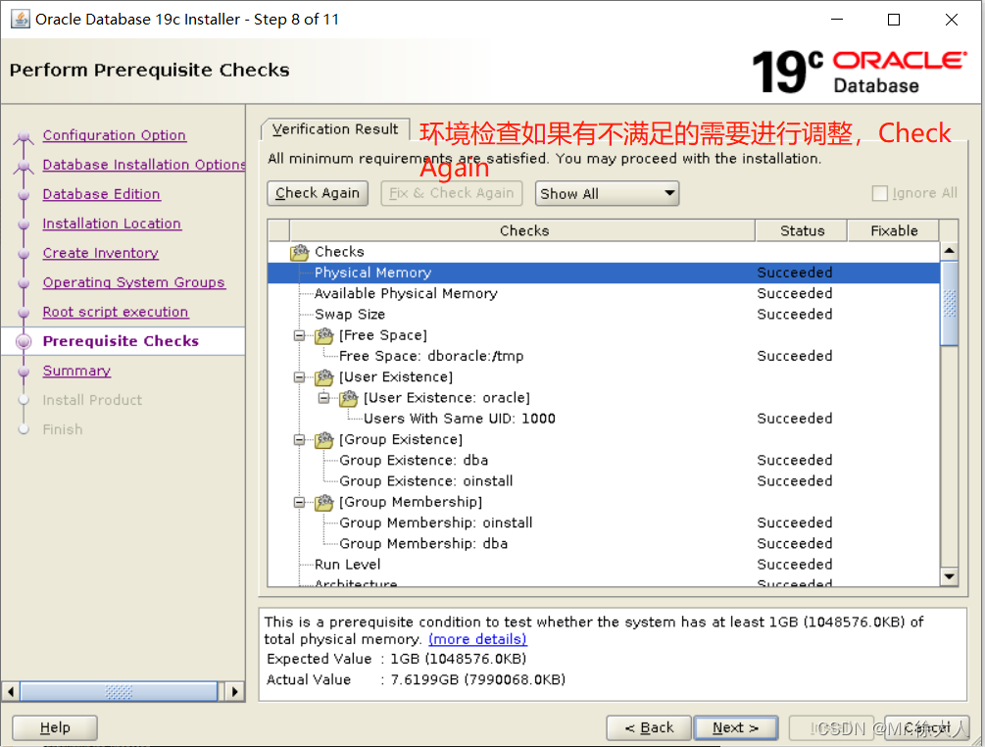This screenshot has width=985, height=747.
Task: Click the [User Existence] gear folder icon
Action: [x=324, y=377]
